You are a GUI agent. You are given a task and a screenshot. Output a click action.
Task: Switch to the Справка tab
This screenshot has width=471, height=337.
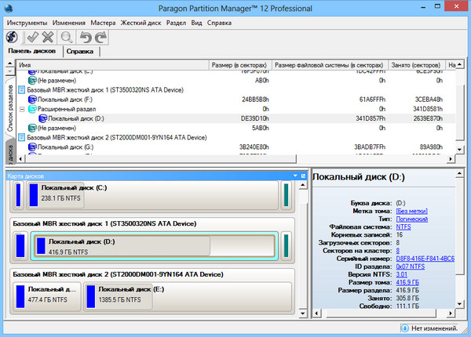[x=80, y=51]
